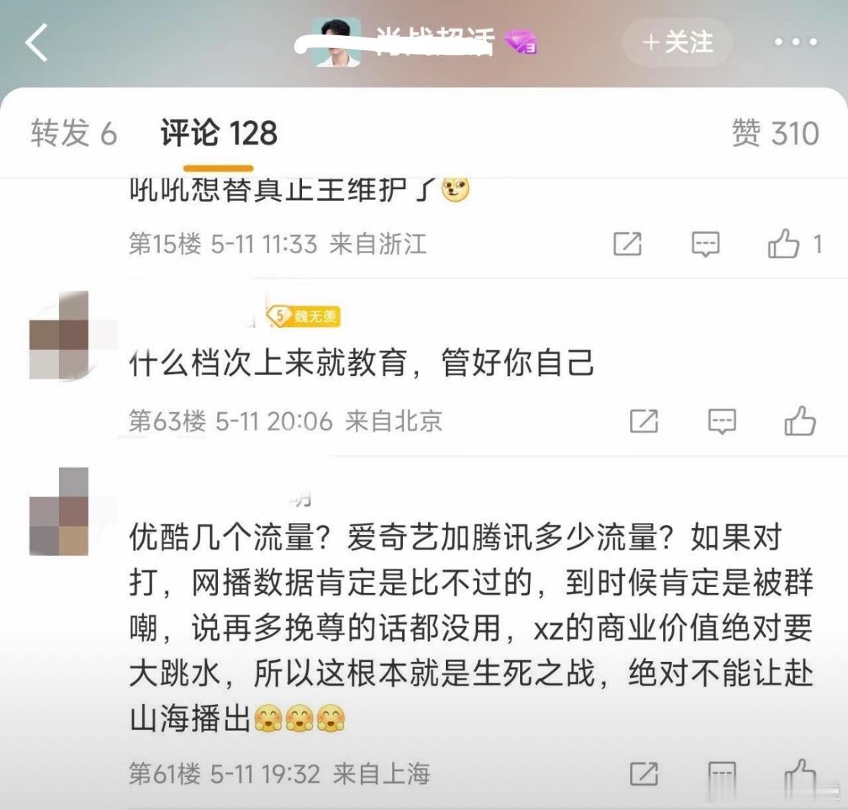Reply to the floor 63 comment
The height and width of the screenshot is (810, 848).
pos(722,422)
